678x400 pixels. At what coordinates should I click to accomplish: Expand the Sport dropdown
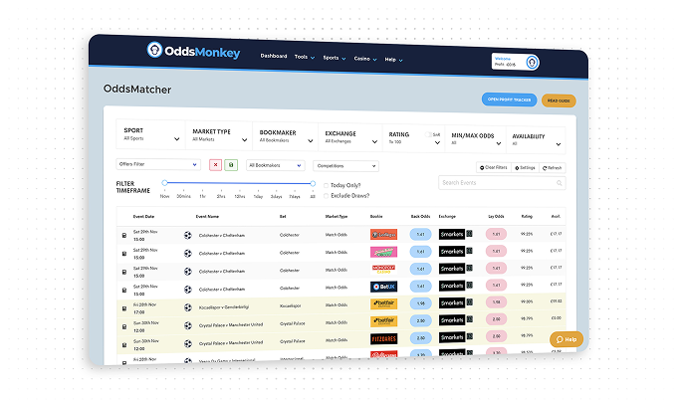coord(151,135)
